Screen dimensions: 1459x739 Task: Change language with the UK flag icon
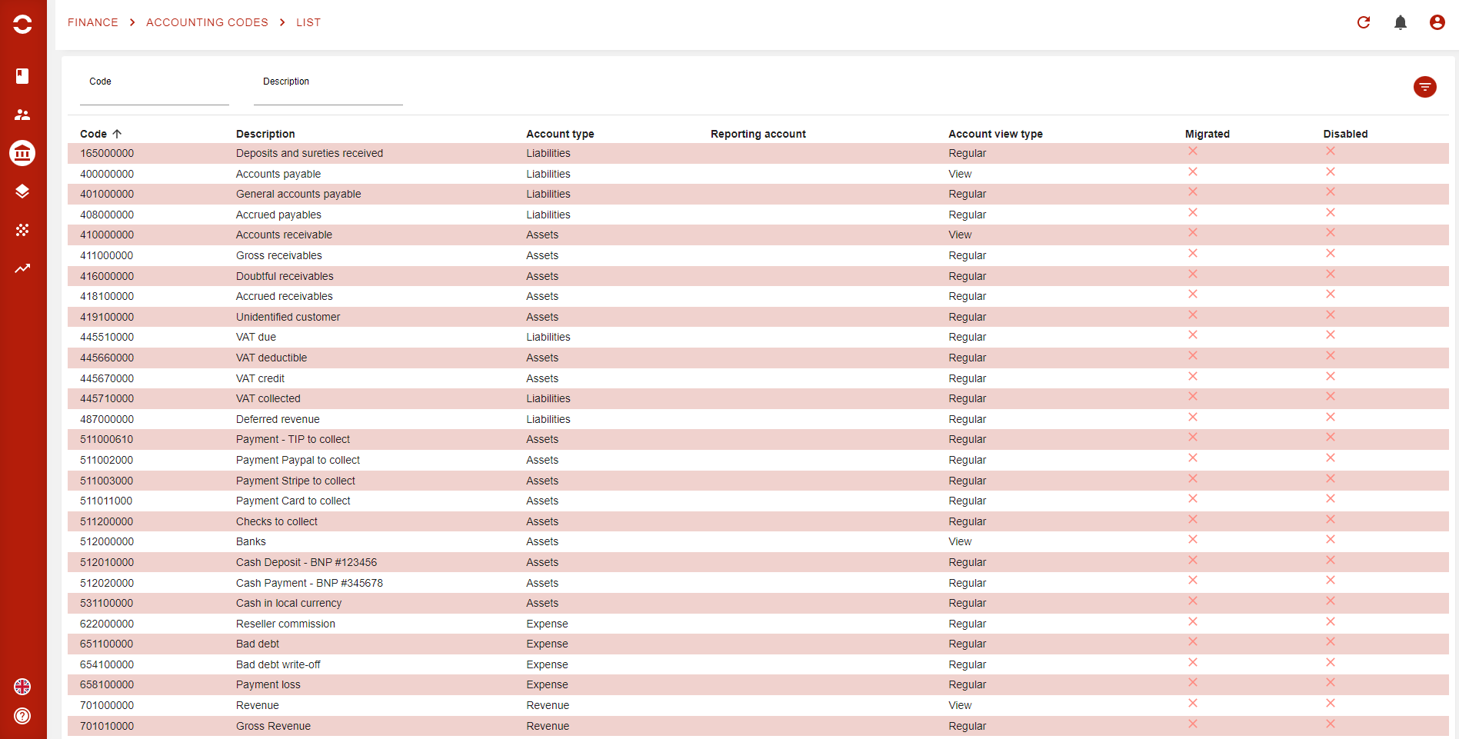(22, 687)
